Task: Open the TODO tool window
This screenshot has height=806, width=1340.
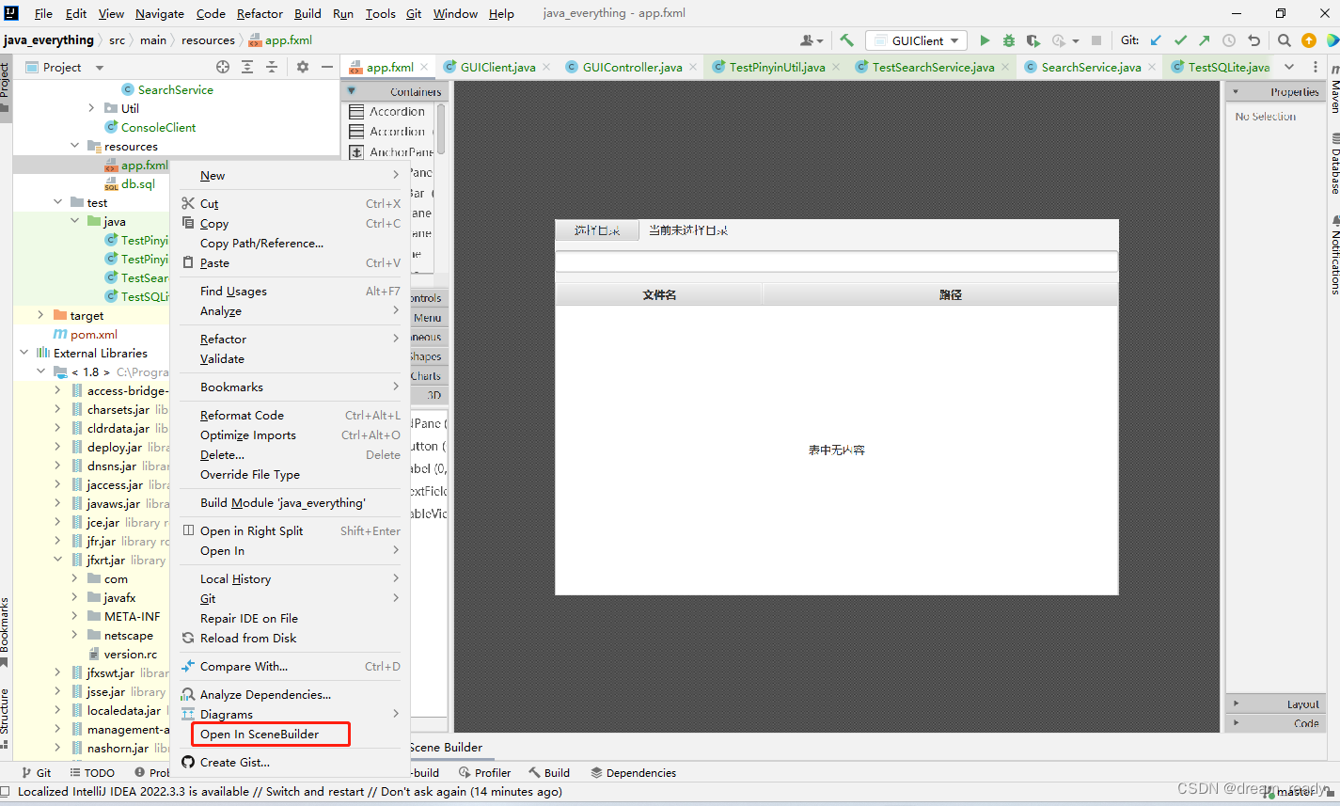Action: tap(92, 772)
